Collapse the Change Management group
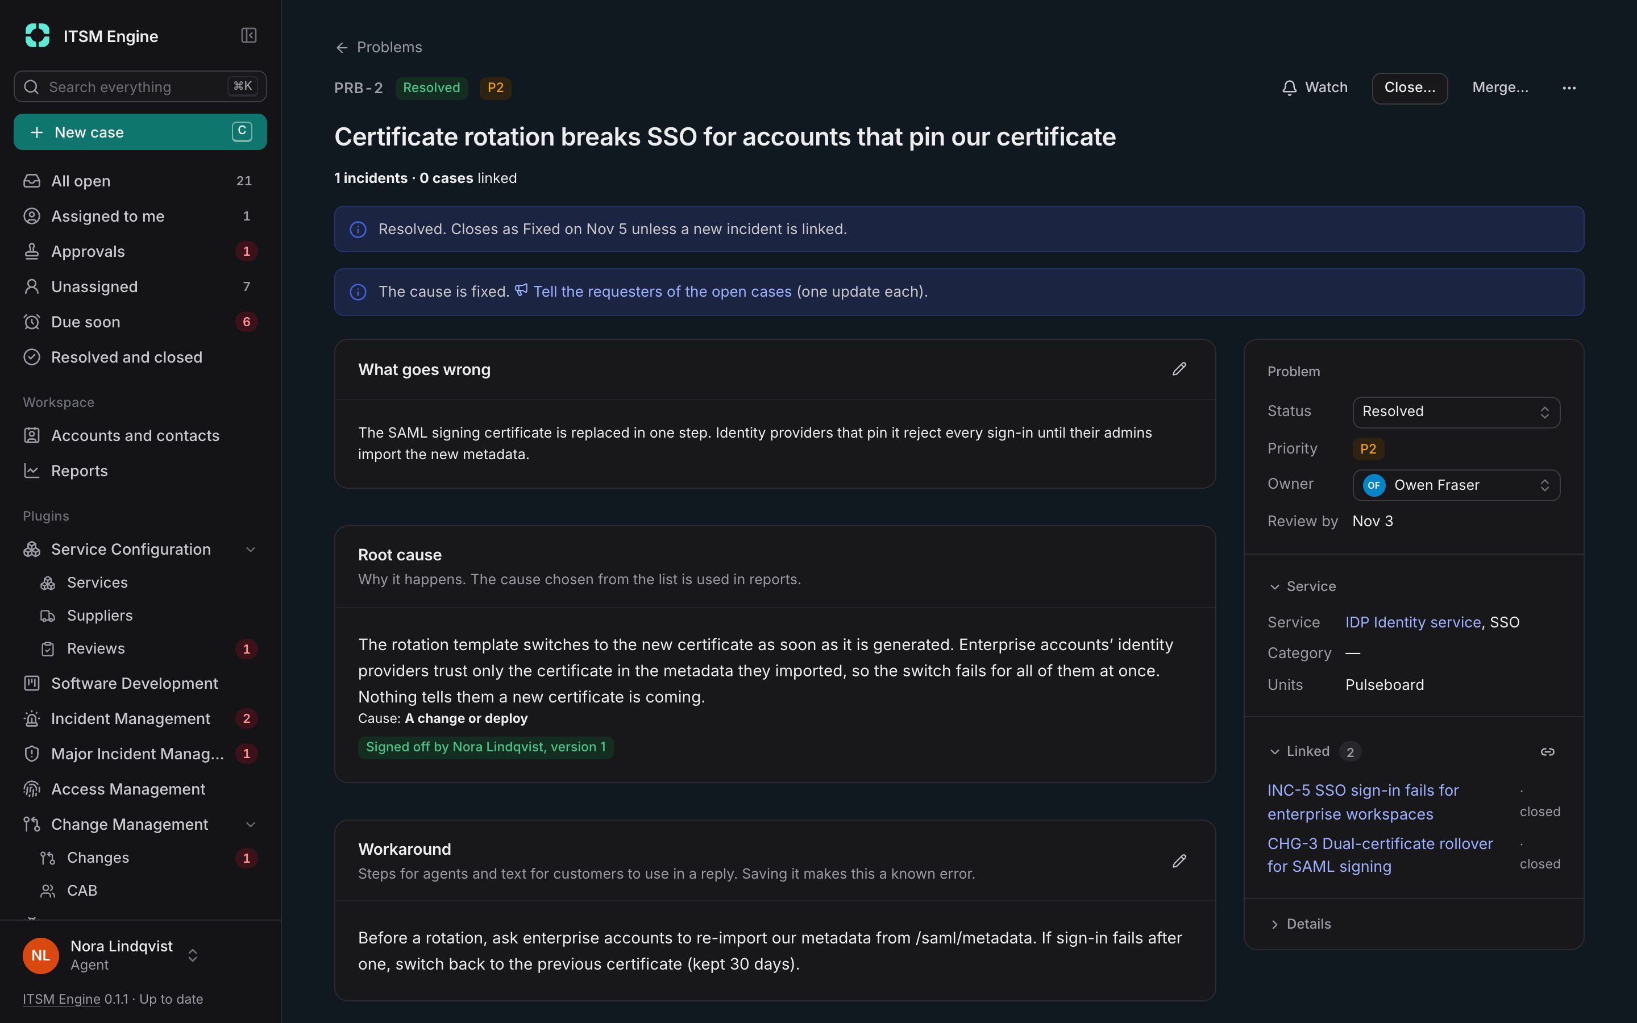The image size is (1637, 1023). coord(250,824)
